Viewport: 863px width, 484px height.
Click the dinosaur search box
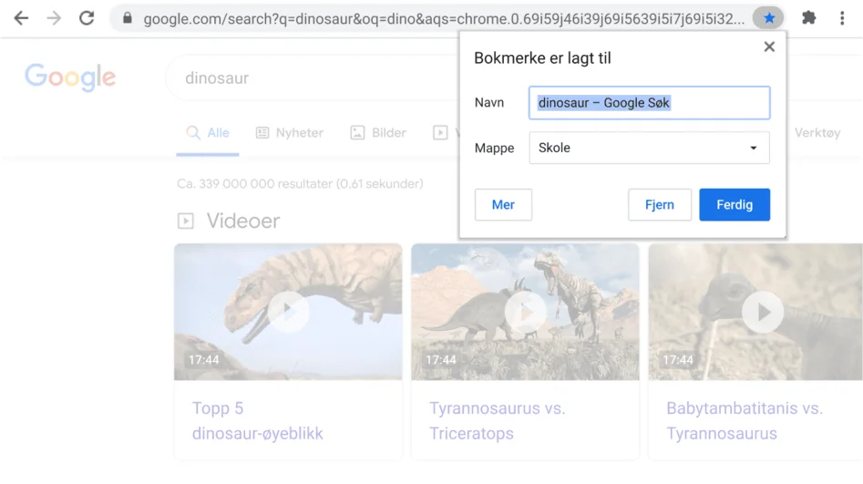(x=313, y=78)
